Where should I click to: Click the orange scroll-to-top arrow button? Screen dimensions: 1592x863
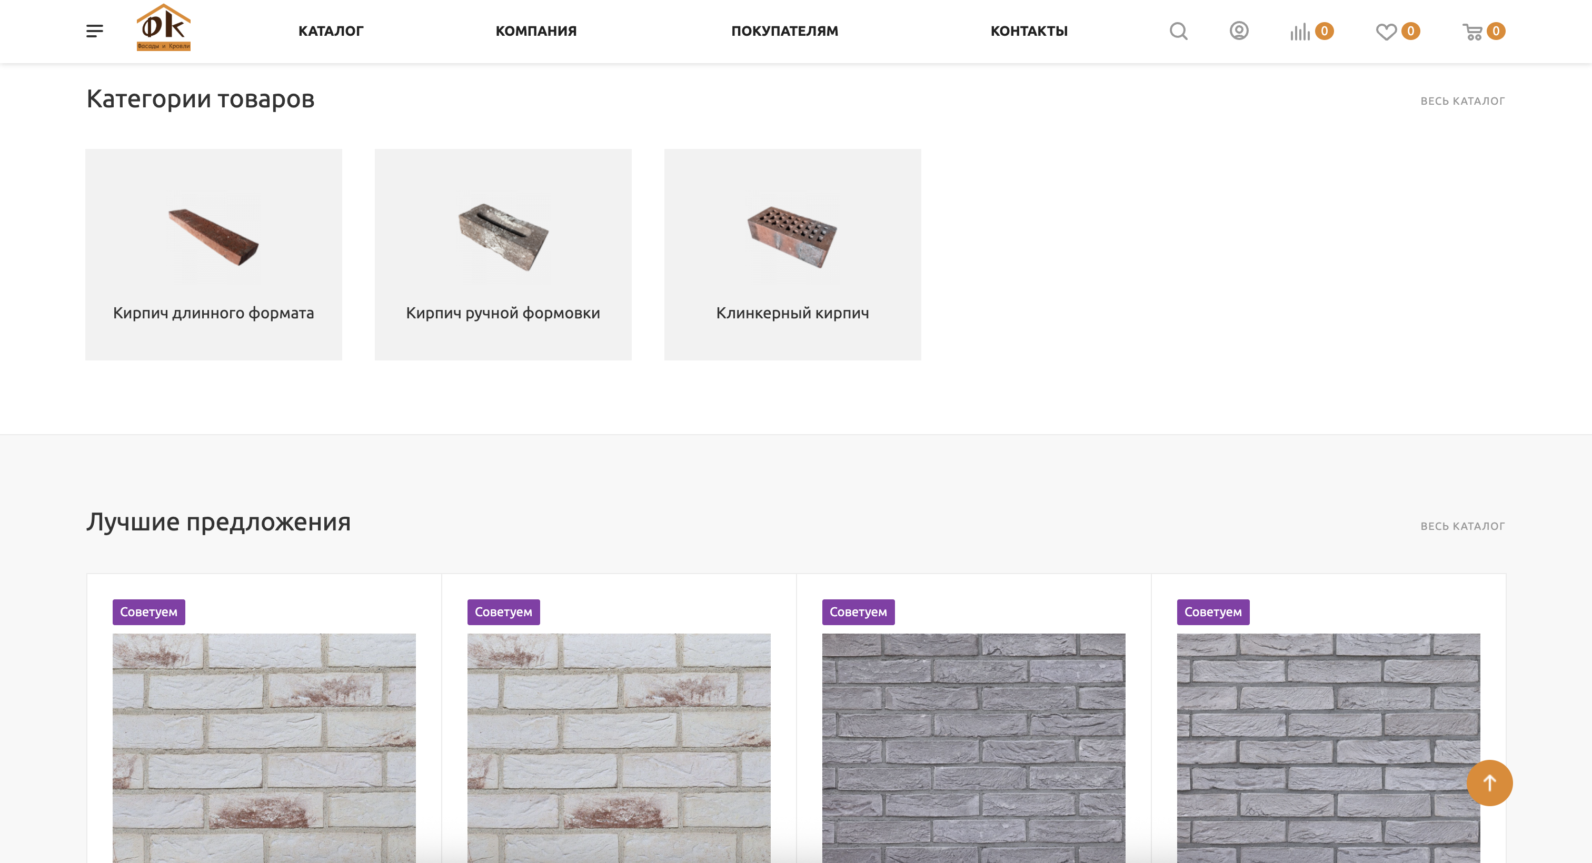[1489, 782]
